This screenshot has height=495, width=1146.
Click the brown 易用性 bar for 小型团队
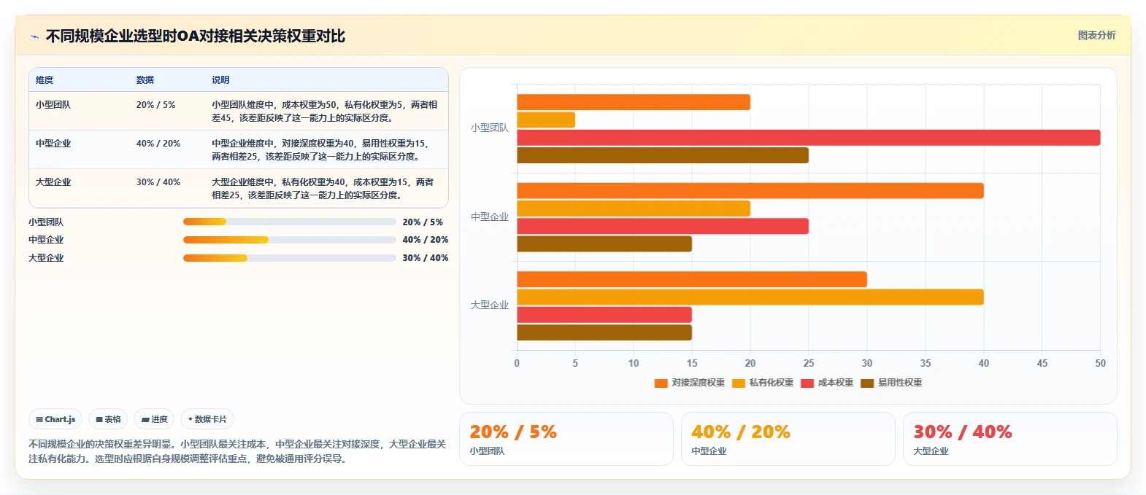[663, 155]
